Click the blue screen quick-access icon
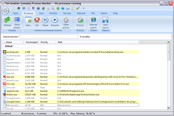 [x=24, y=8]
